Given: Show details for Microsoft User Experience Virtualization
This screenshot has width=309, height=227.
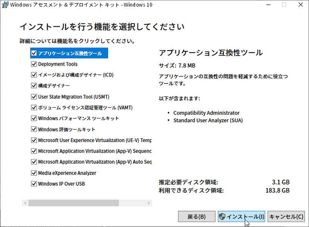Looking at the screenshot, I should click(95, 140).
